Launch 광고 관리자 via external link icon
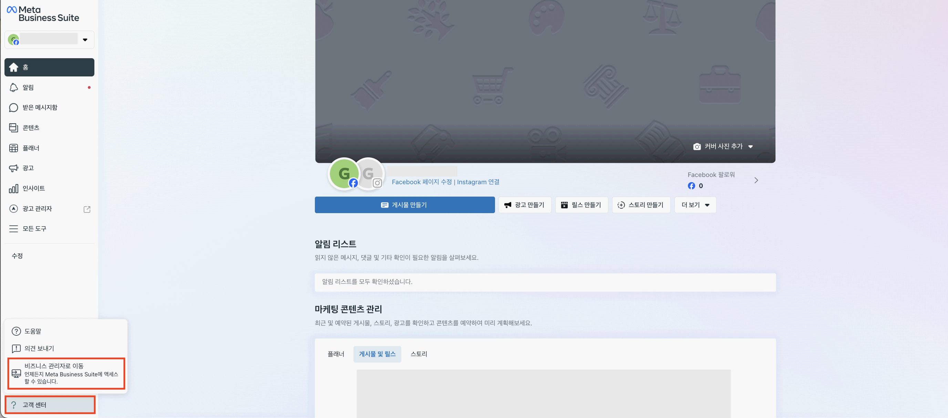This screenshot has width=948, height=418. [x=87, y=209]
